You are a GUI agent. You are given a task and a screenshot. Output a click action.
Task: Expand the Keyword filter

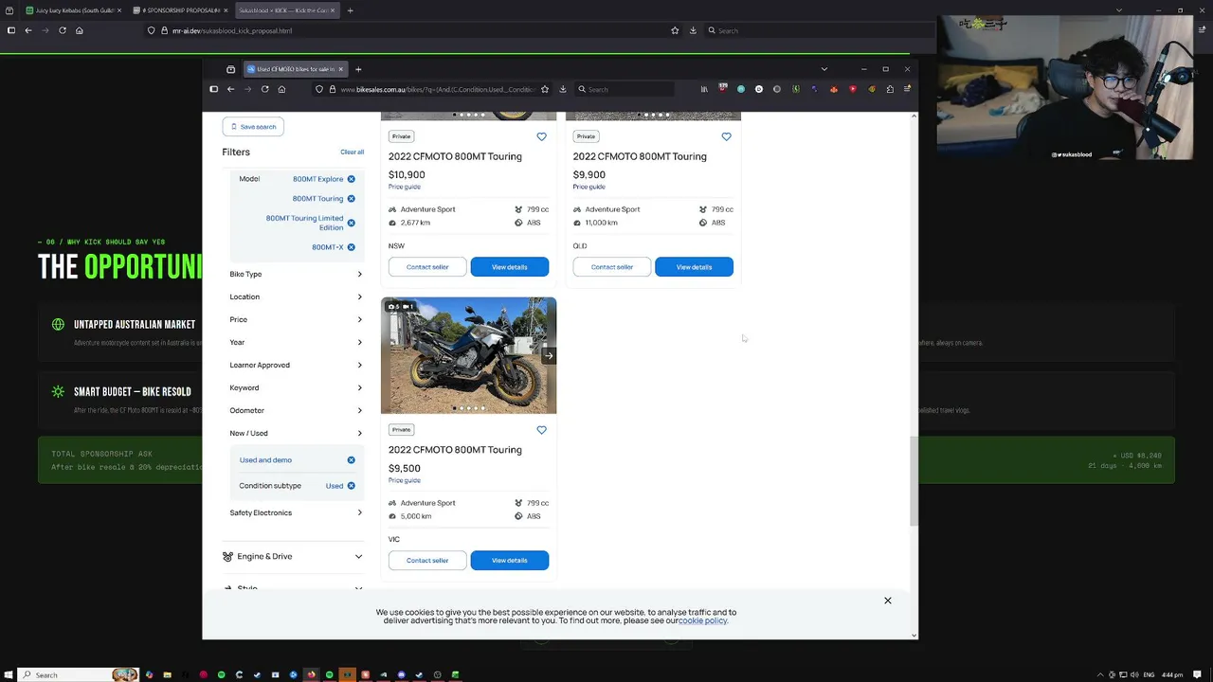click(x=296, y=388)
